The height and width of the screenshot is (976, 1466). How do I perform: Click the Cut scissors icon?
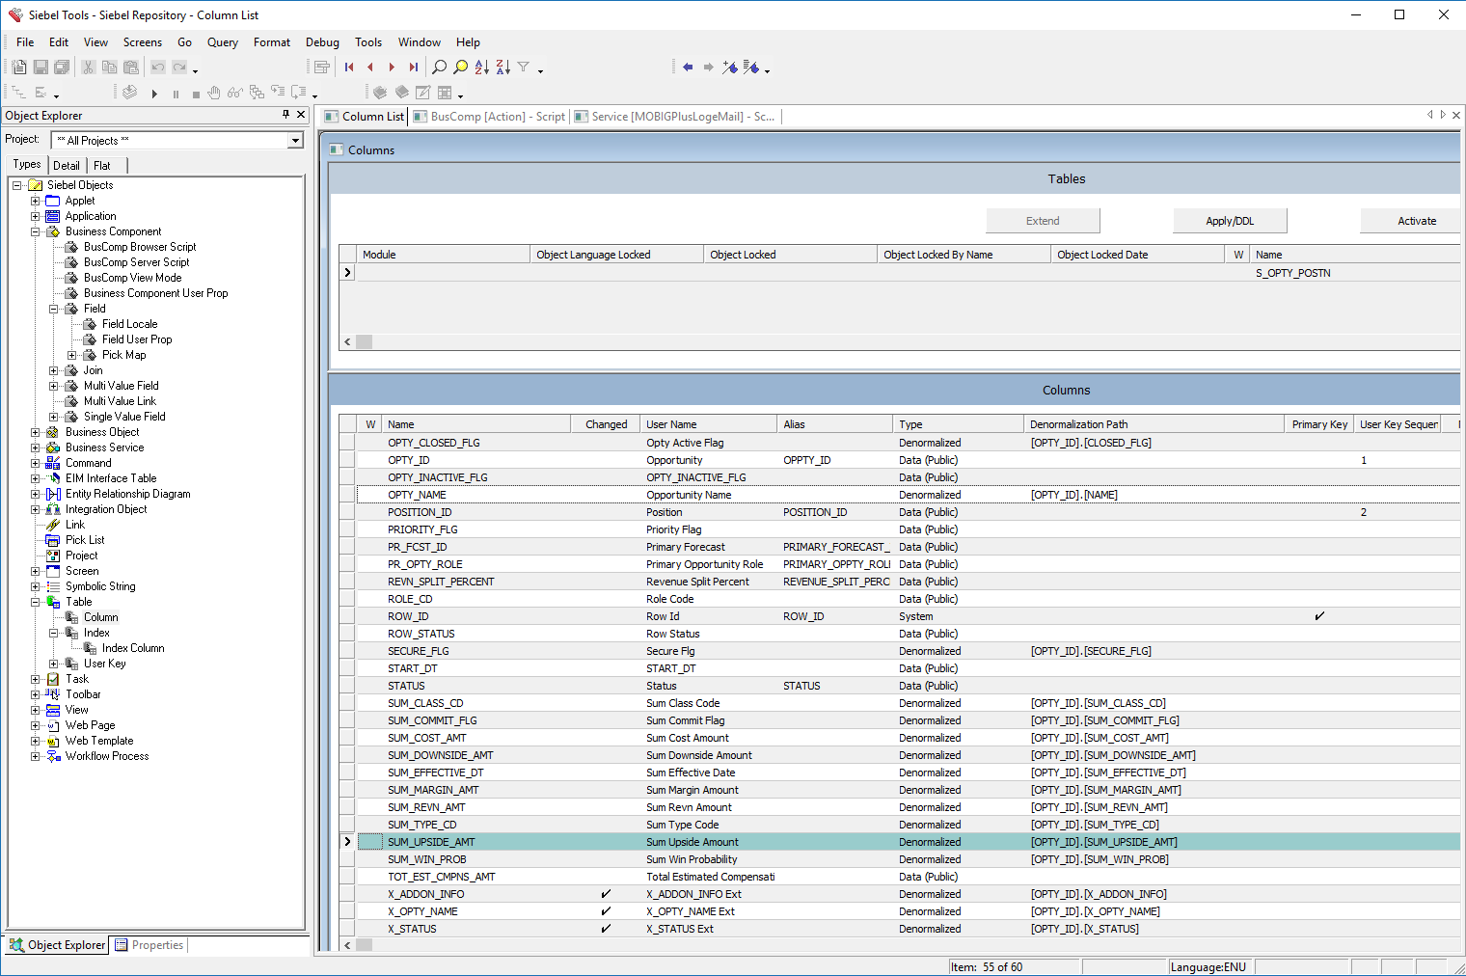click(88, 68)
